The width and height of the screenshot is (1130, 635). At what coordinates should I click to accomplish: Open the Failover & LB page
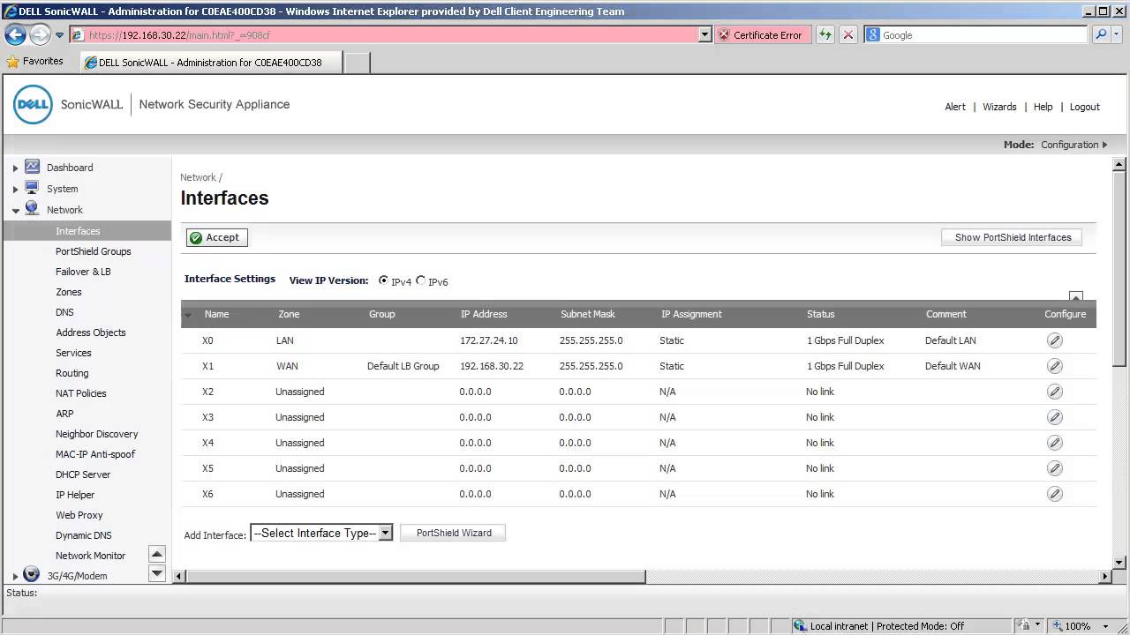pyautogui.click(x=83, y=272)
